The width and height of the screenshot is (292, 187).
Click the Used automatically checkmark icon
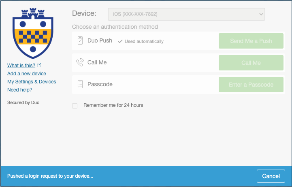tap(120, 41)
